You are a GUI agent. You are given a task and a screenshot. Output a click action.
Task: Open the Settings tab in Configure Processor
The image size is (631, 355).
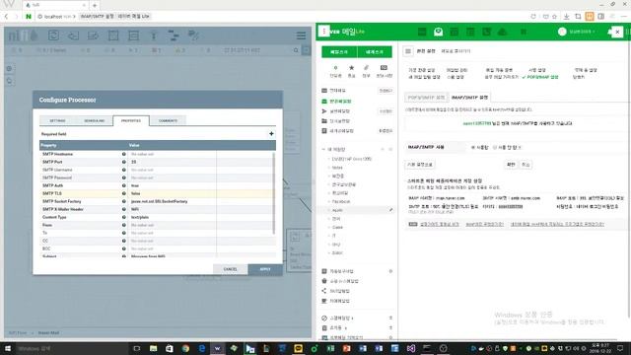57,120
